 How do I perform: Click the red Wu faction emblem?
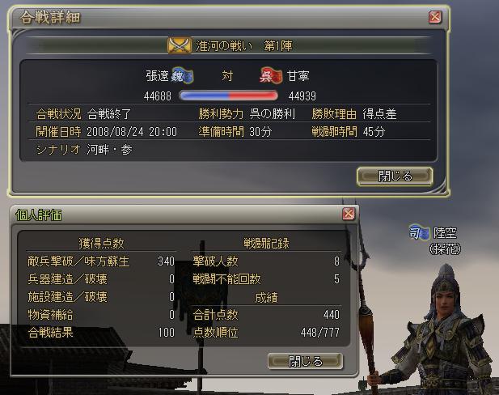point(271,76)
